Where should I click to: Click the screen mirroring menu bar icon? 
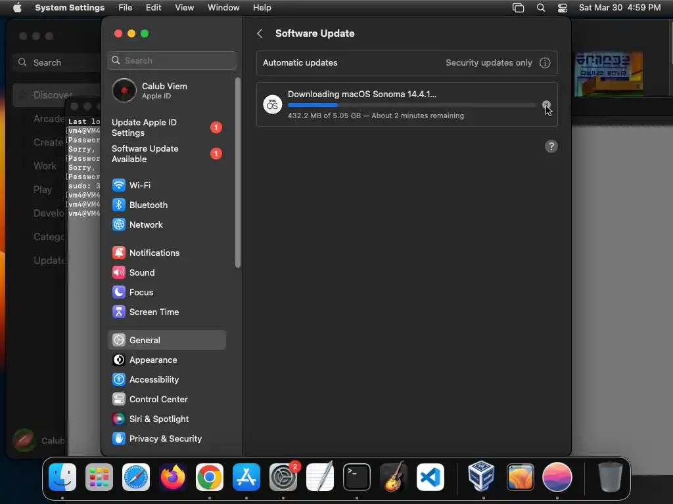coord(518,8)
